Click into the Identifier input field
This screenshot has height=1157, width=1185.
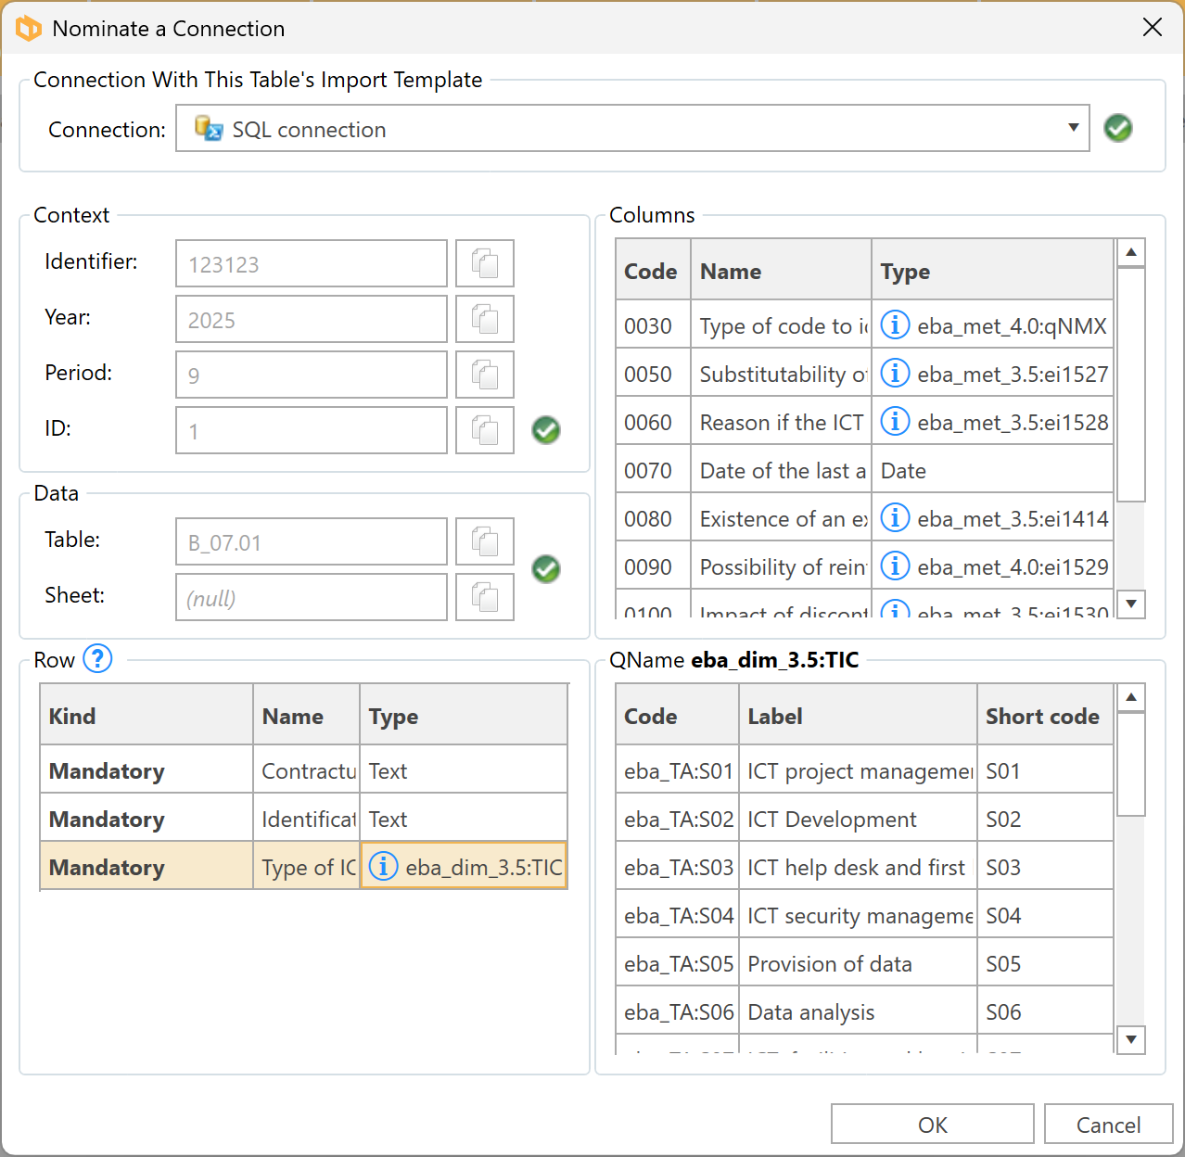pos(312,264)
